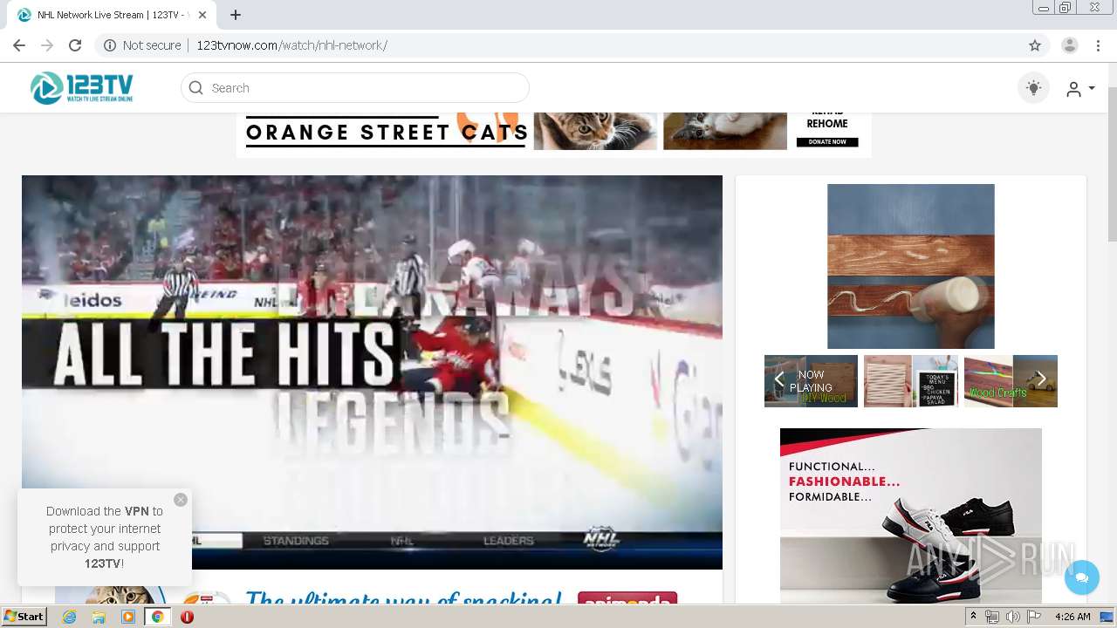Click the 4:26 AM clock

pos(1072,617)
